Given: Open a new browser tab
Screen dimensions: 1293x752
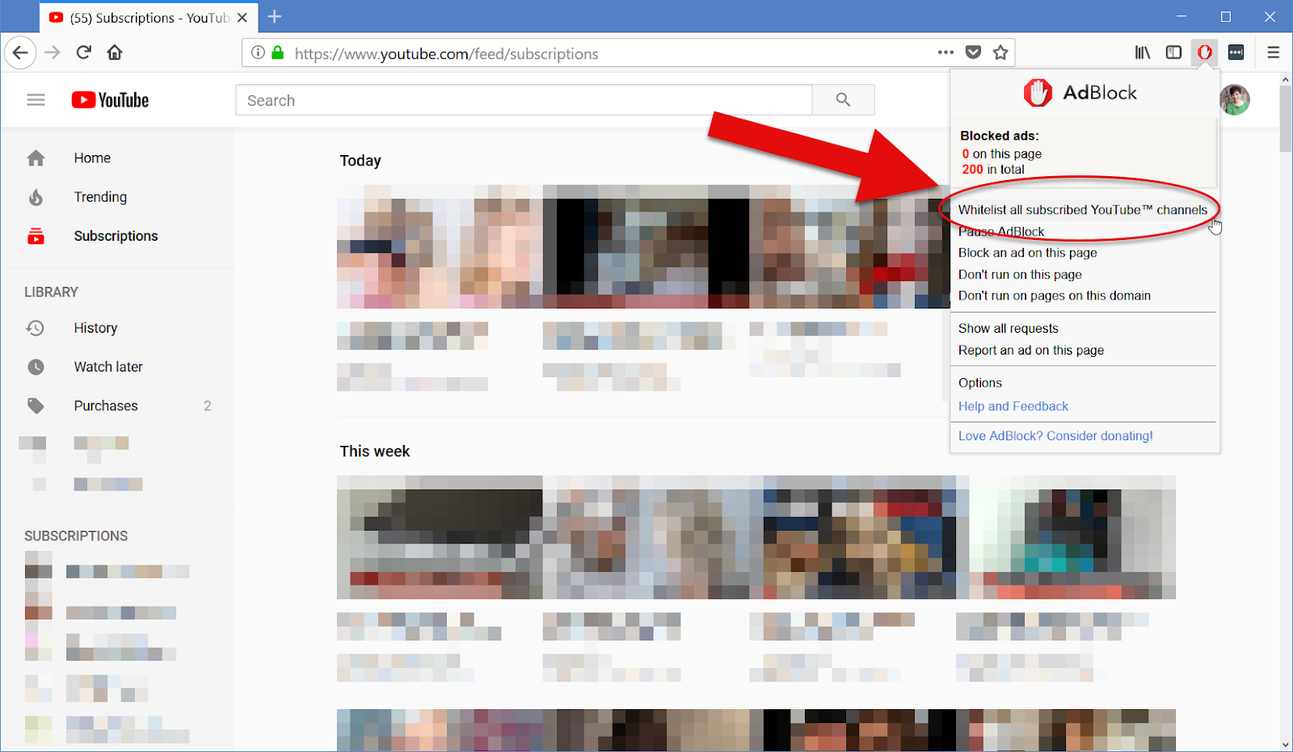Looking at the screenshot, I should (x=275, y=17).
